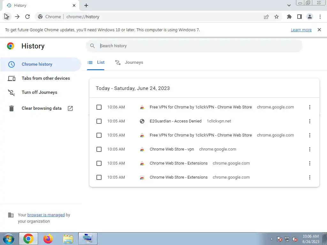Click the 1clickvpn.net domain text

(219, 121)
